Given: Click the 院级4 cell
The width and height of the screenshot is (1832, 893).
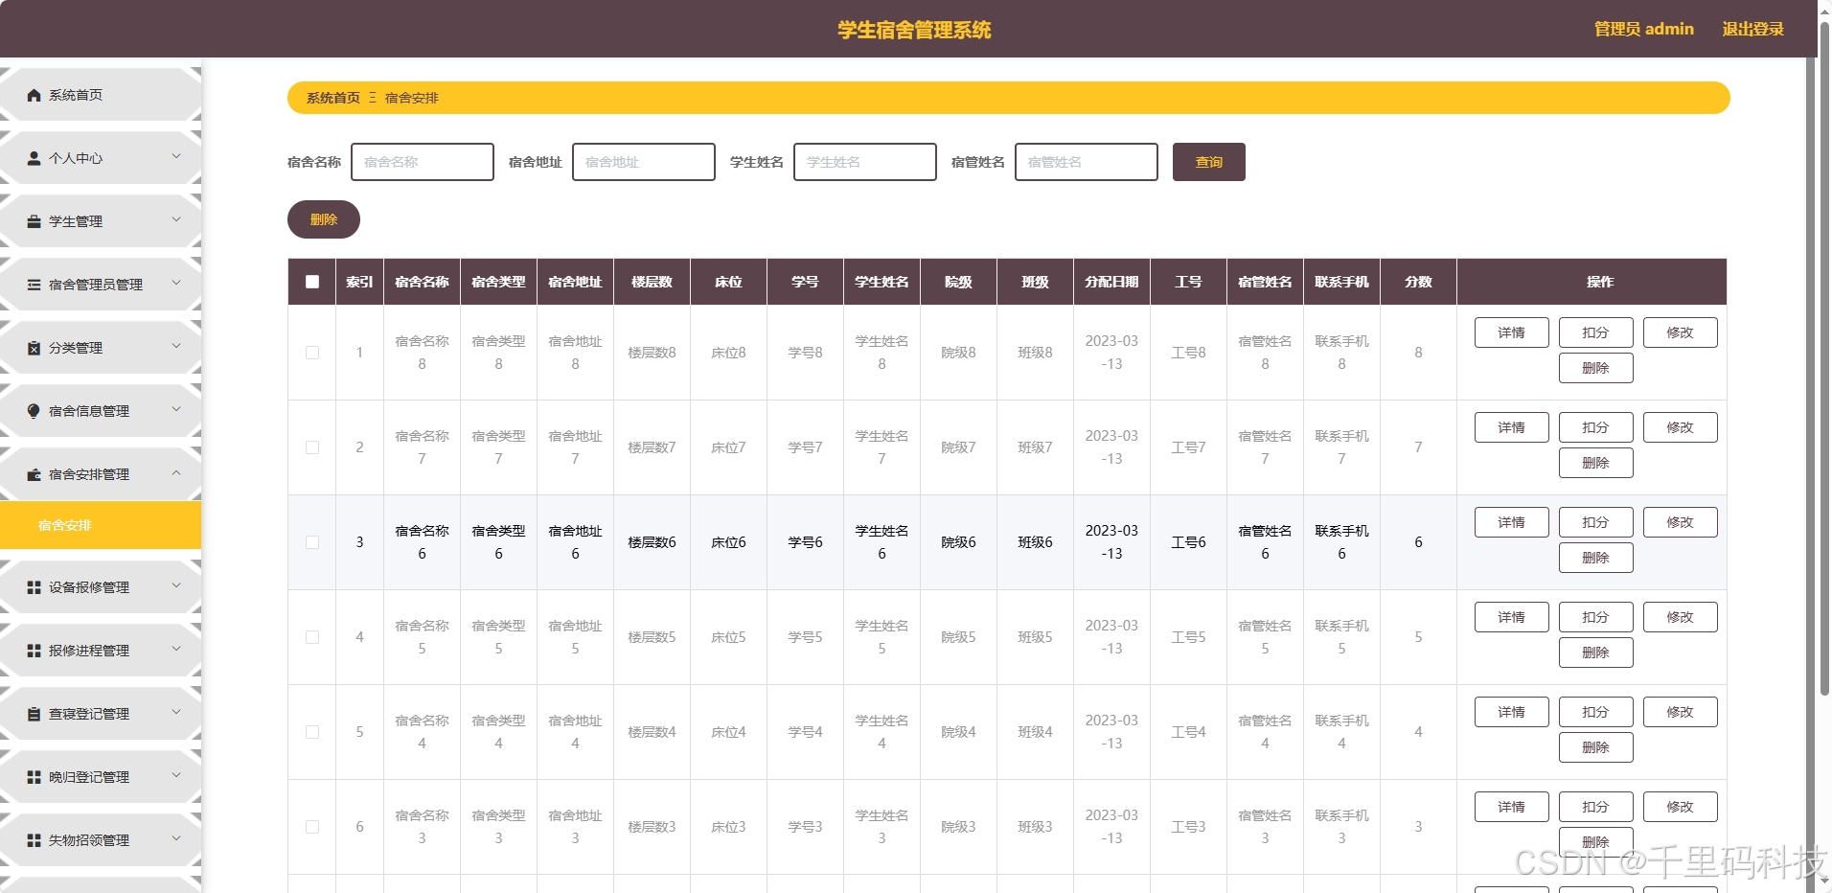Looking at the screenshot, I should click(x=958, y=732).
